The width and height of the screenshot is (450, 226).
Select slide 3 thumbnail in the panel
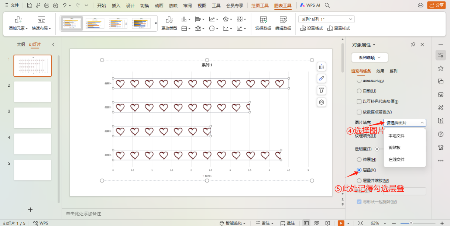click(x=32, y=118)
